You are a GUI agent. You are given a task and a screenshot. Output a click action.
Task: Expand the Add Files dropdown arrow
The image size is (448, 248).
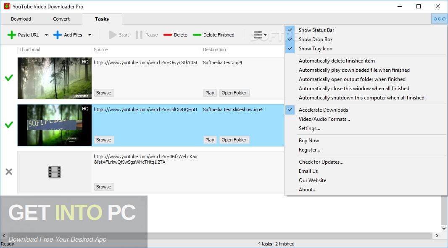[90, 35]
